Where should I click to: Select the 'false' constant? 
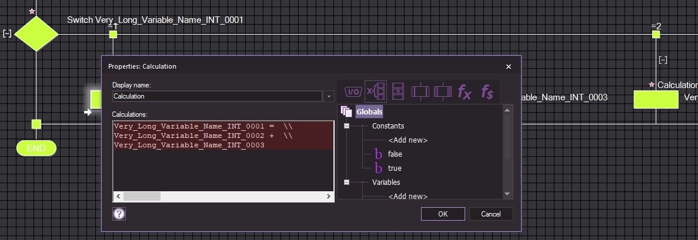[x=395, y=154]
